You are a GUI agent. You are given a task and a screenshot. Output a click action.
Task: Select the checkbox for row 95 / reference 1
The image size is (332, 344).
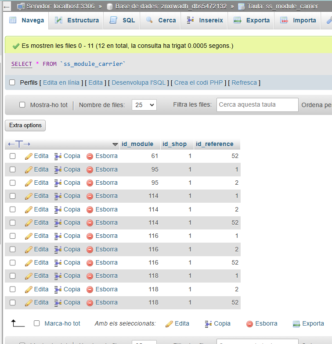tap(12, 169)
